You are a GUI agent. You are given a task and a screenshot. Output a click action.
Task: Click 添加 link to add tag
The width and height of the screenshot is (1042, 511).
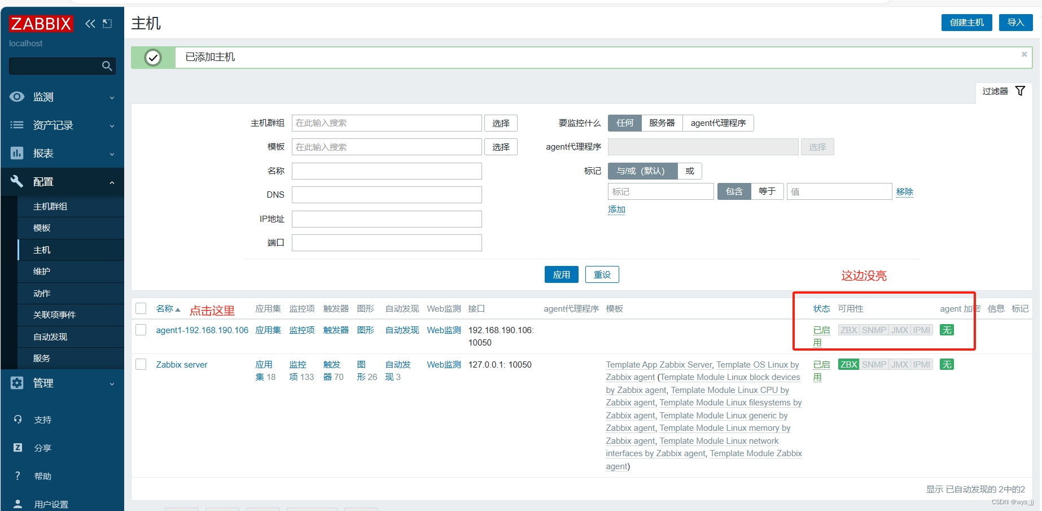(616, 209)
